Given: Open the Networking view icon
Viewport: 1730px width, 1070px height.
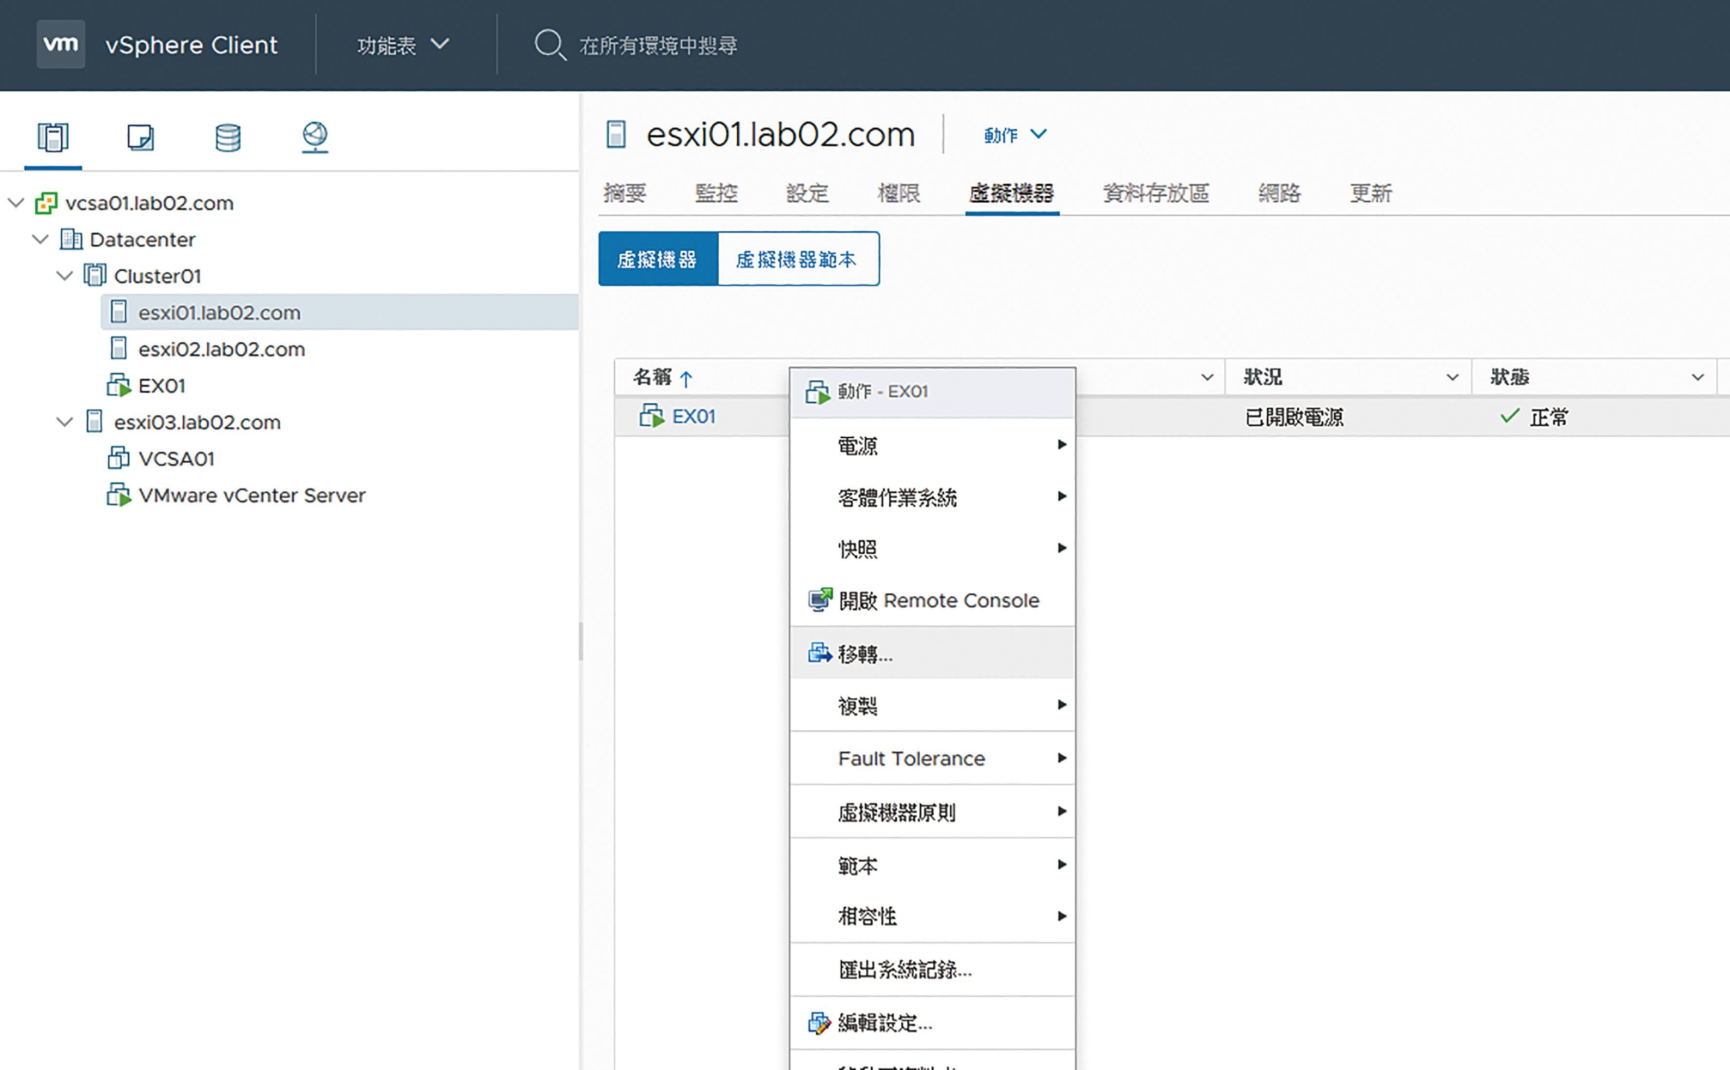Looking at the screenshot, I should click(315, 137).
